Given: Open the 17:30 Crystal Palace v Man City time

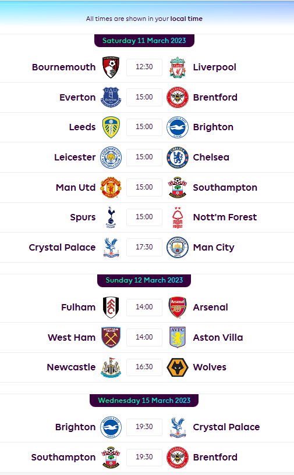Looking at the screenshot, I should tap(144, 247).
